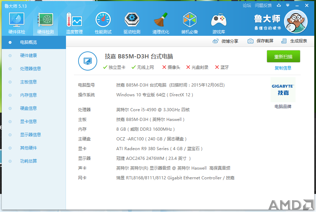Minimize the 鲁大师 window
The image size is (316, 212).
pyautogui.click(x=297, y=6)
